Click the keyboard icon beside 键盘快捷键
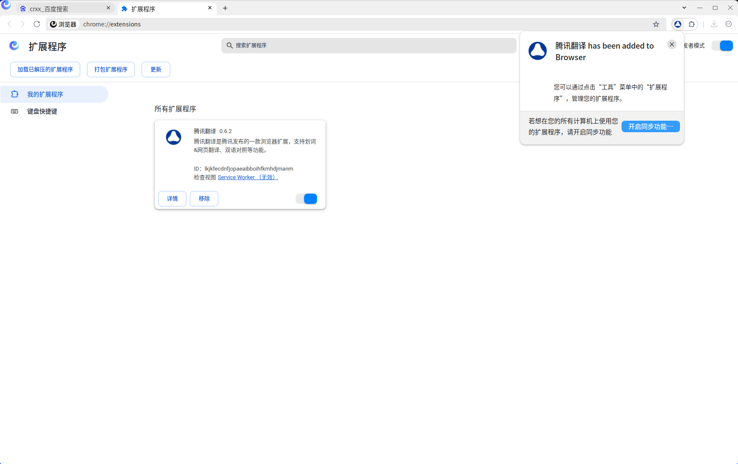Screen dimensions: 738x464 pos(15,111)
